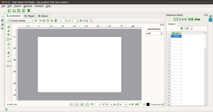This screenshot has width=213, height=112.
Task: Click the Smoothness value field 4.00
Action: (x=153, y=33)
